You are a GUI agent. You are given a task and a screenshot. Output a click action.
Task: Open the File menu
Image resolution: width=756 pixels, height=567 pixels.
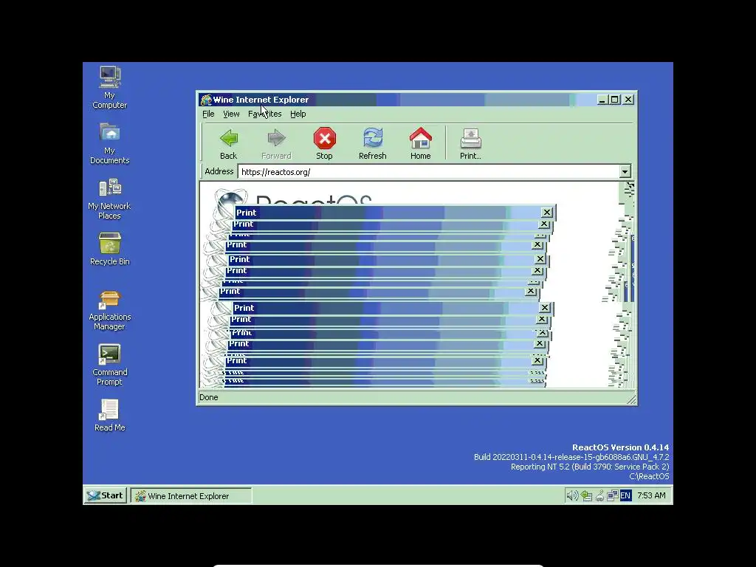[208, 114]
